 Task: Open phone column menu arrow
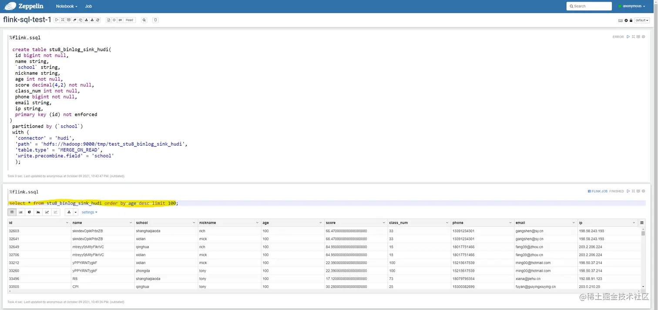coord(510,223)
